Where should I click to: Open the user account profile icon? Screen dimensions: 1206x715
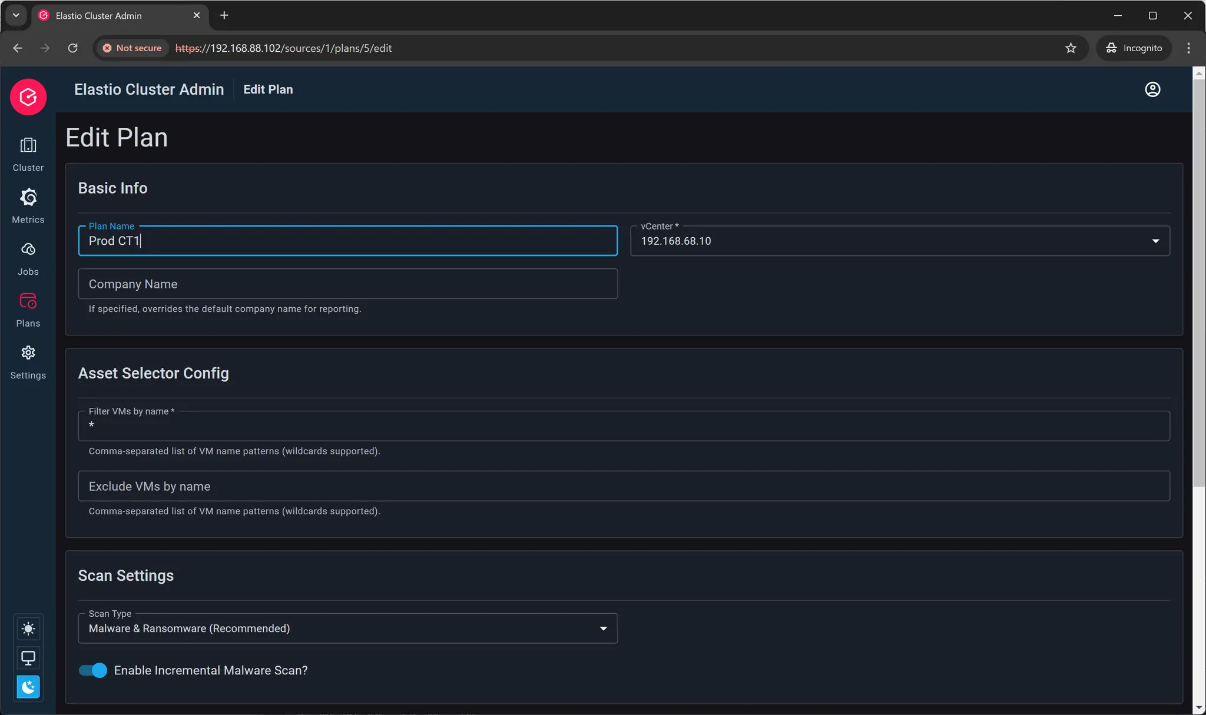(x=1152, y=89)
